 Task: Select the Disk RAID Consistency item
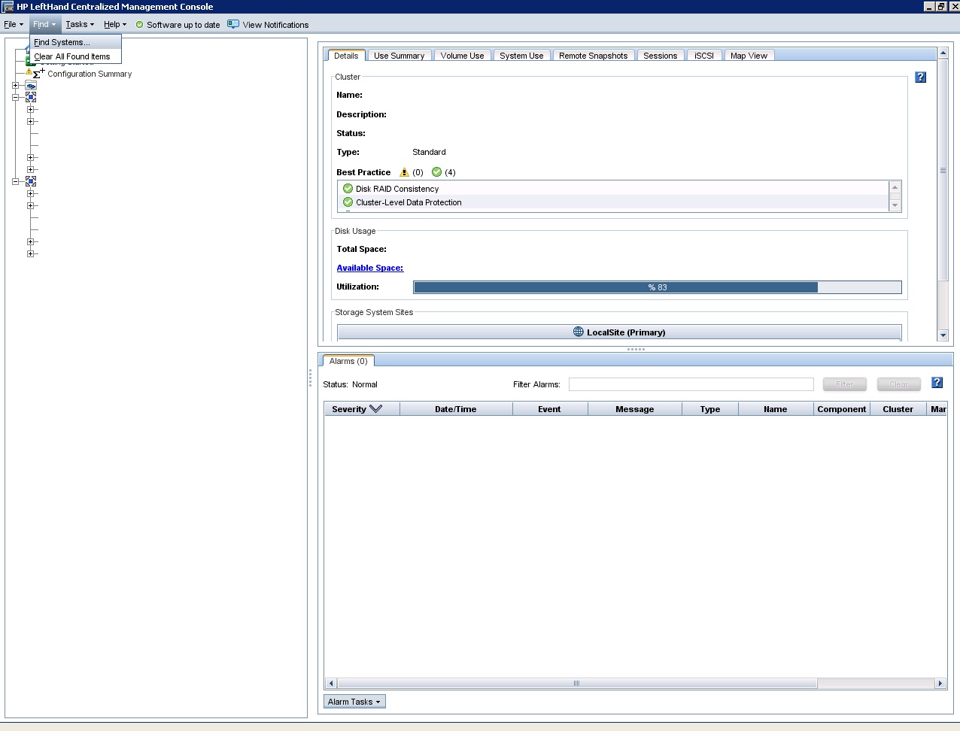[x=397, y=189]
